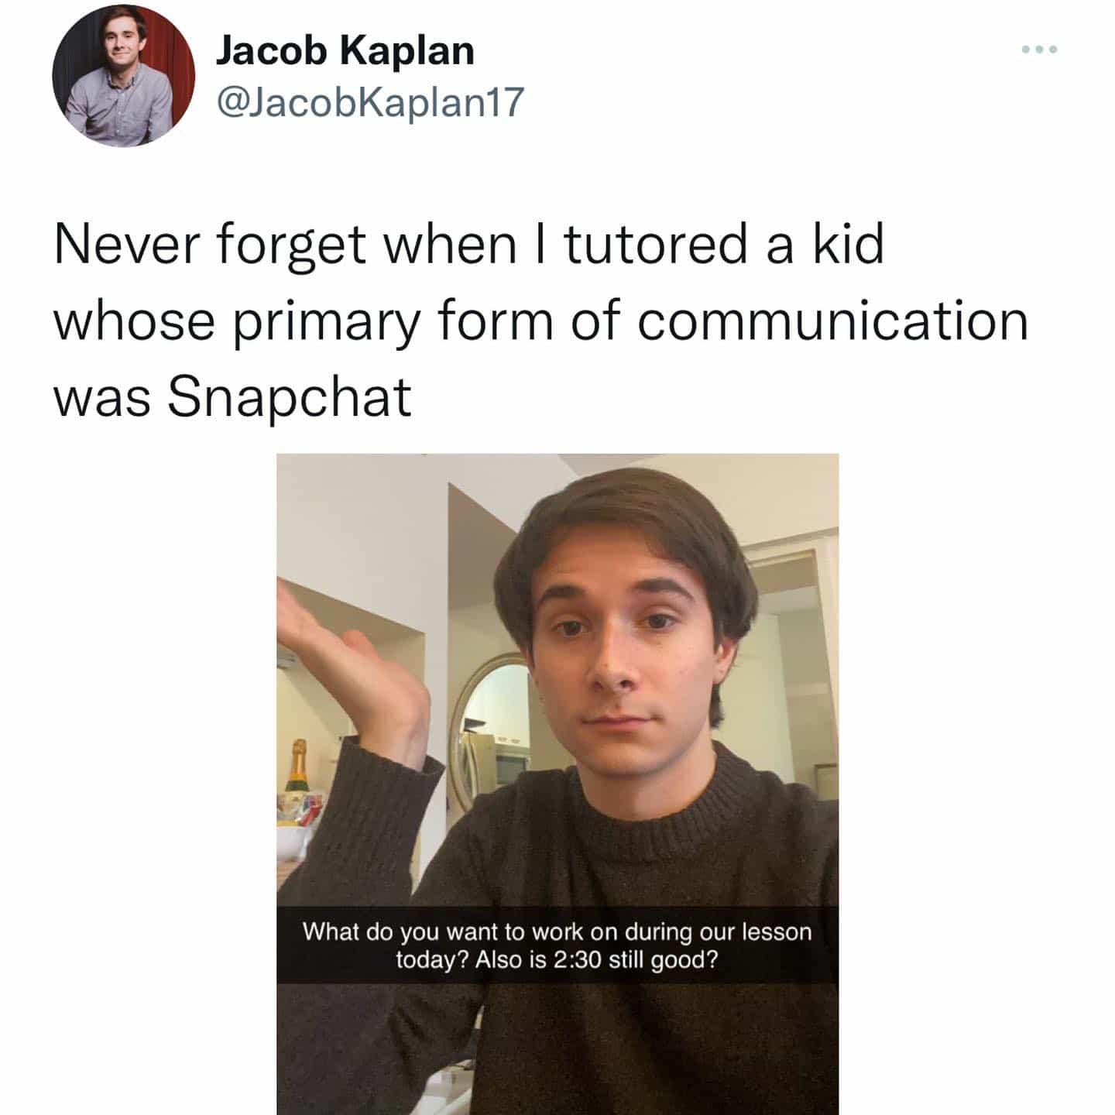Click the tweet line starting 'Never forget'

pos(469,244)
